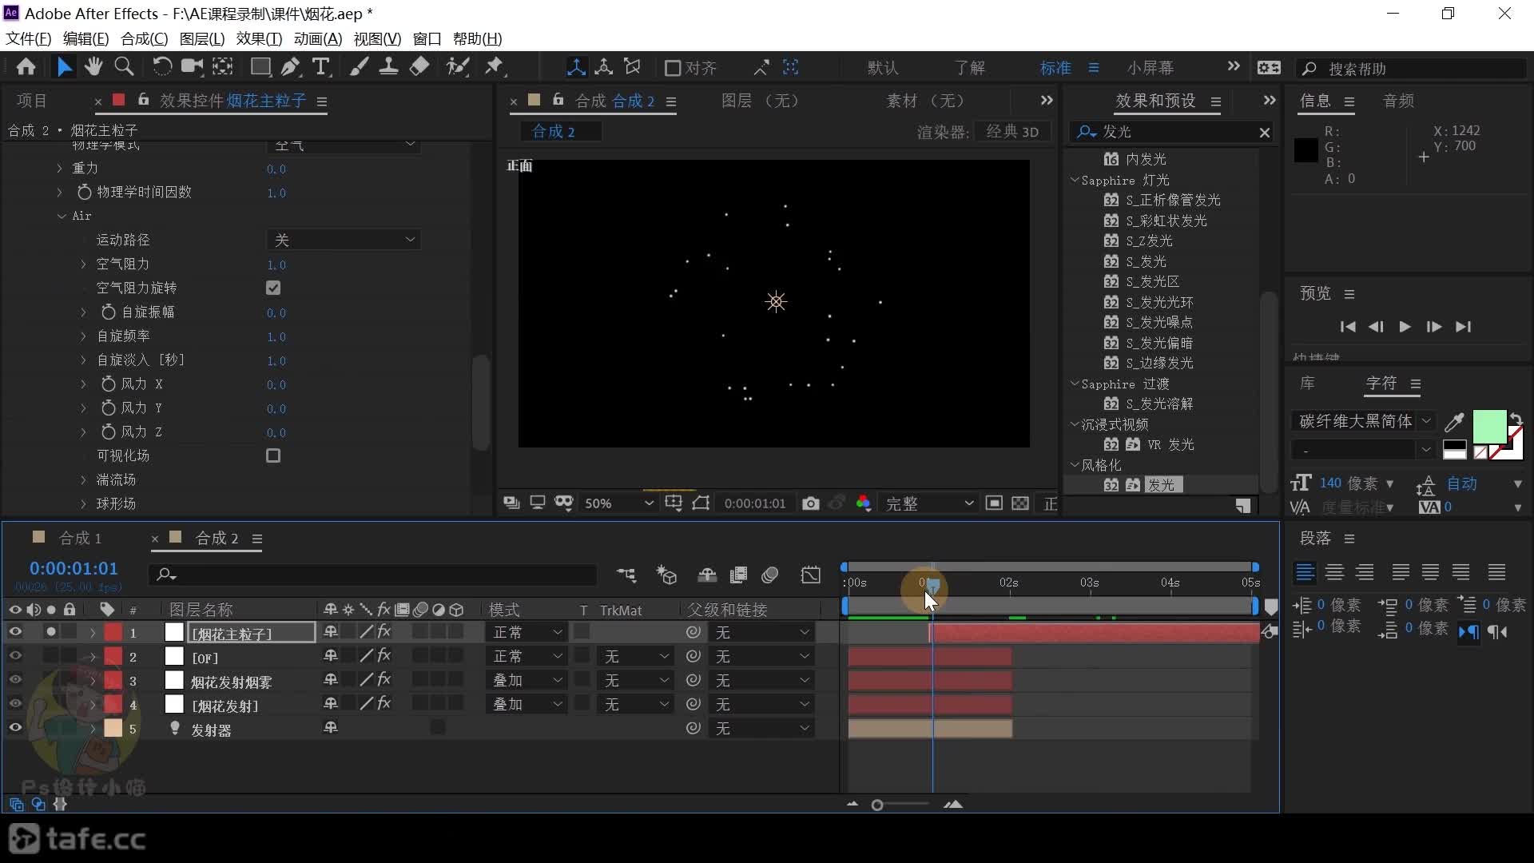Switch to the 默认 workspace

point(883,68)
